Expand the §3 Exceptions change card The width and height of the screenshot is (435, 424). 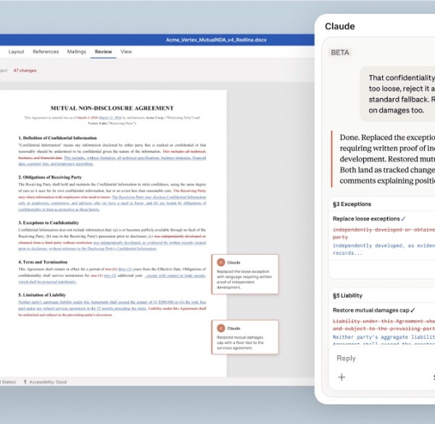pos(352,204)
